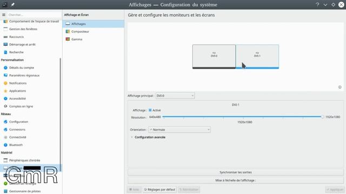The image size is (346, 194).
Task: Click the Notifications icon in sidebar
Action: (x=5, y=83)
